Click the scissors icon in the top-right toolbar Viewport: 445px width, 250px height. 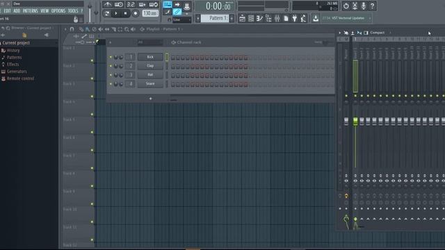pyautogui.click(x=355, y=6)
